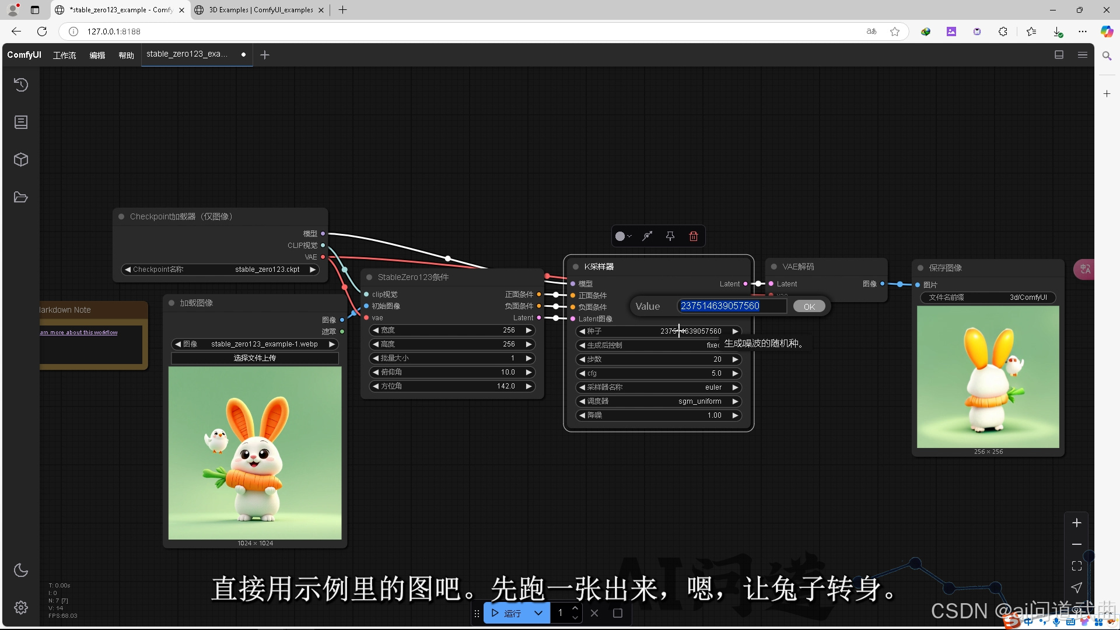This screenshot has width=1120, height=630.
Task: Open the model library cube icon
Action: [x=21, y=160]
